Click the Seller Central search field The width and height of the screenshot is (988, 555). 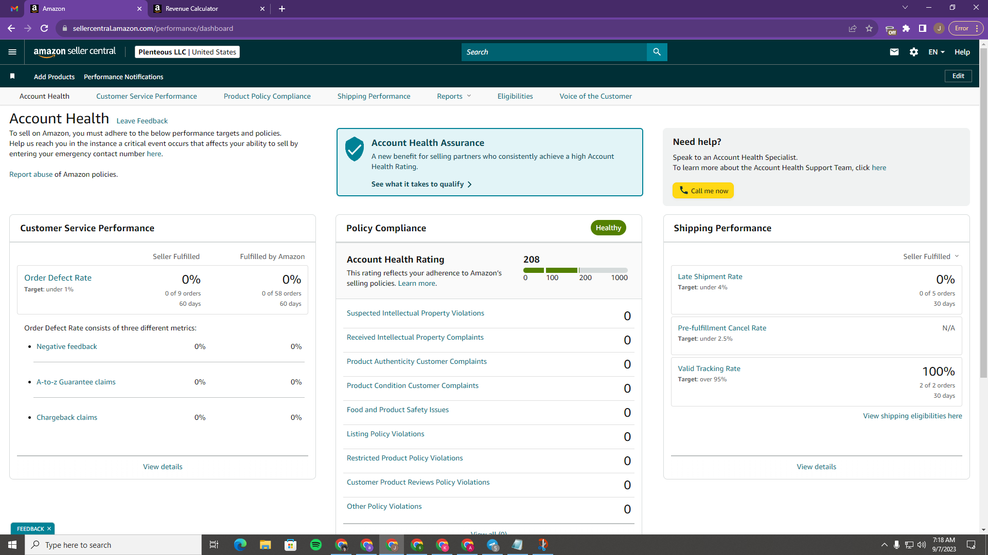pos(554,52)
